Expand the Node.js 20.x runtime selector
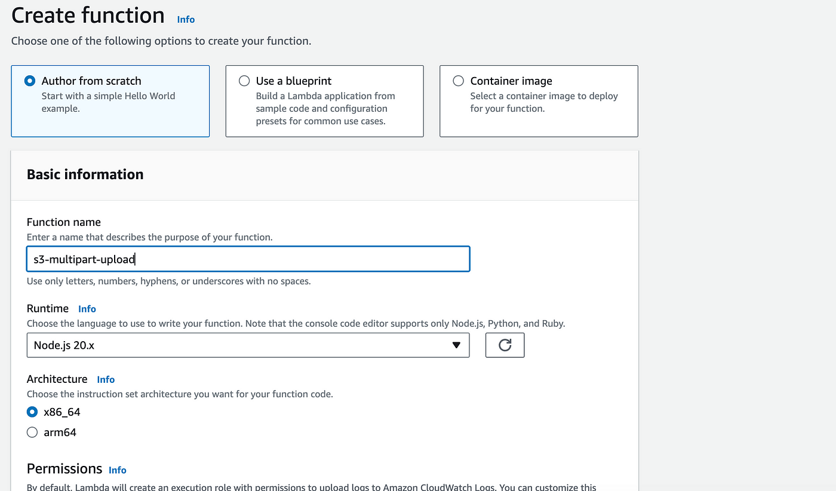Screen dimensions: 836x491 [x=248, y=345]
